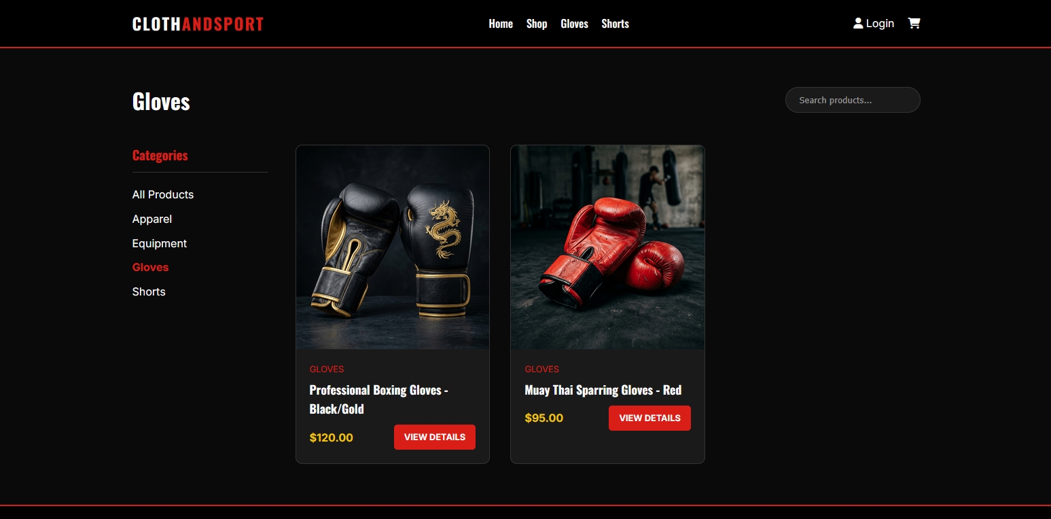Open the black and gold dragon gloves image

393,247
